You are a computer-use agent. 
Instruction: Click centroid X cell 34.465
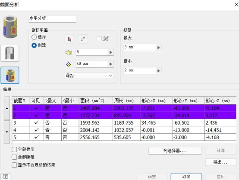tap(156, 122)
